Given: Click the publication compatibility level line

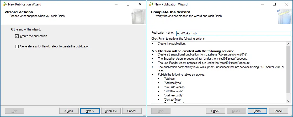Looking at the screenshot, I should tap(221, 69).
